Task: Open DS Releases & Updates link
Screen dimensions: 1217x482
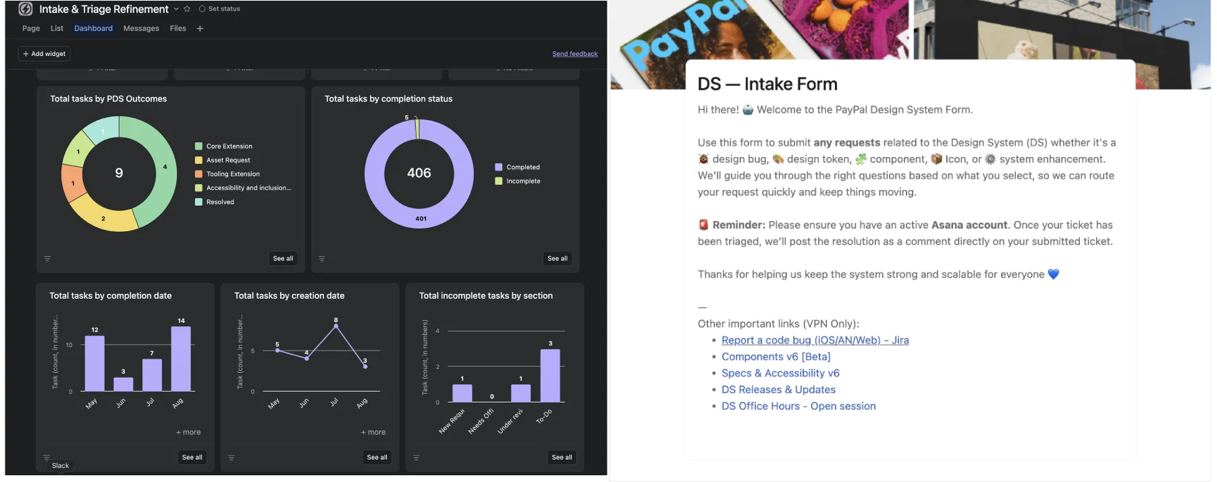Action: pos(779,390)
